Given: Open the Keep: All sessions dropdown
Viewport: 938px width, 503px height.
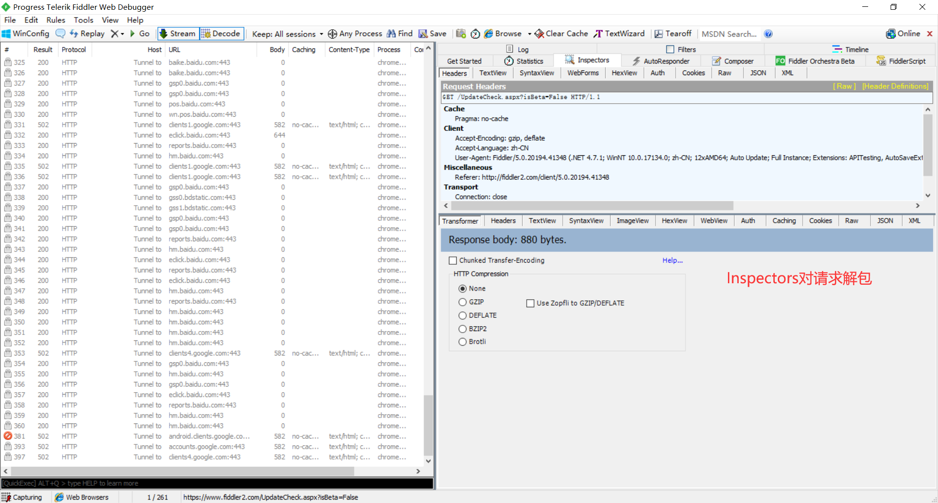Looking at the screenshot, I should [287, 34].
